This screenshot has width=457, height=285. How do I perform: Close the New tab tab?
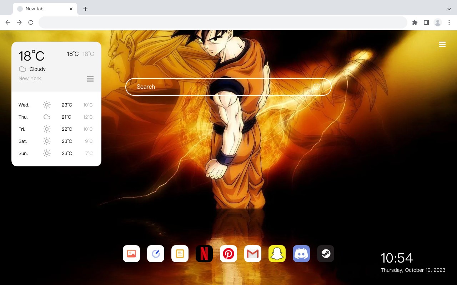[71, 9]
